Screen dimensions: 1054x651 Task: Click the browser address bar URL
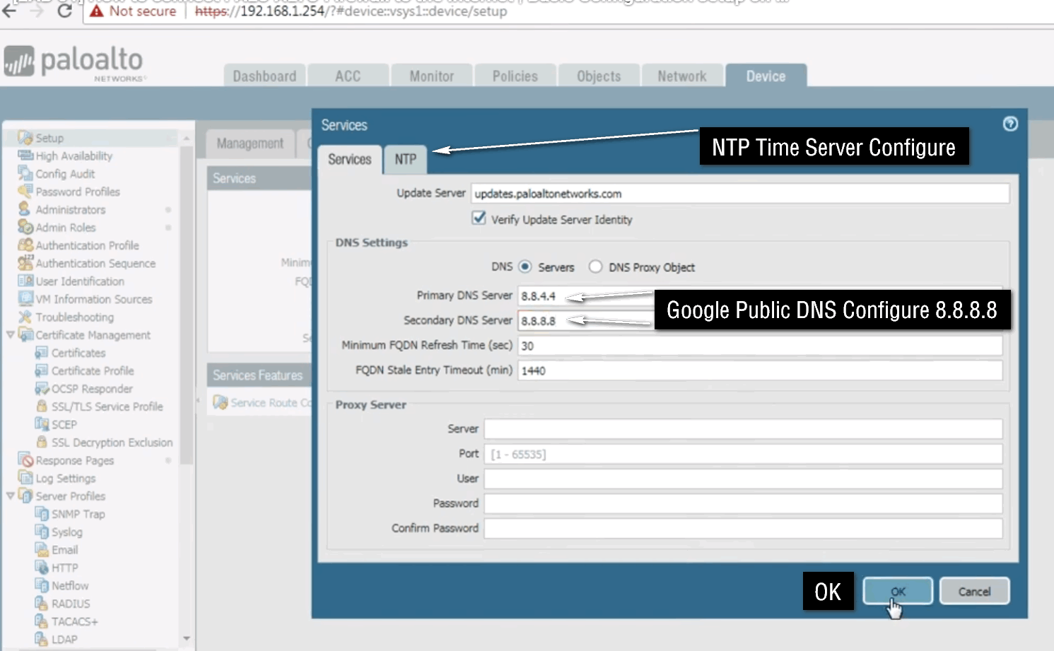click(x=351, y=11)
